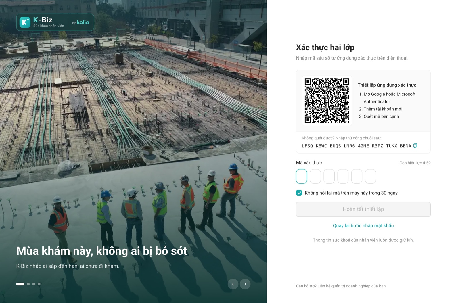Screen dimensions: 460x303
Task: Uncheck 'Không hỏi lại mã' 30 ngày checkbox
Action: [299, 193]
